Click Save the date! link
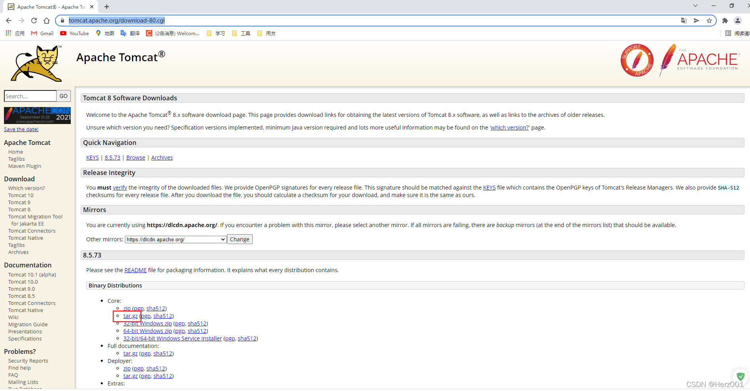The height and width of the screenshot is (391, 750). (x=21, y=130)
